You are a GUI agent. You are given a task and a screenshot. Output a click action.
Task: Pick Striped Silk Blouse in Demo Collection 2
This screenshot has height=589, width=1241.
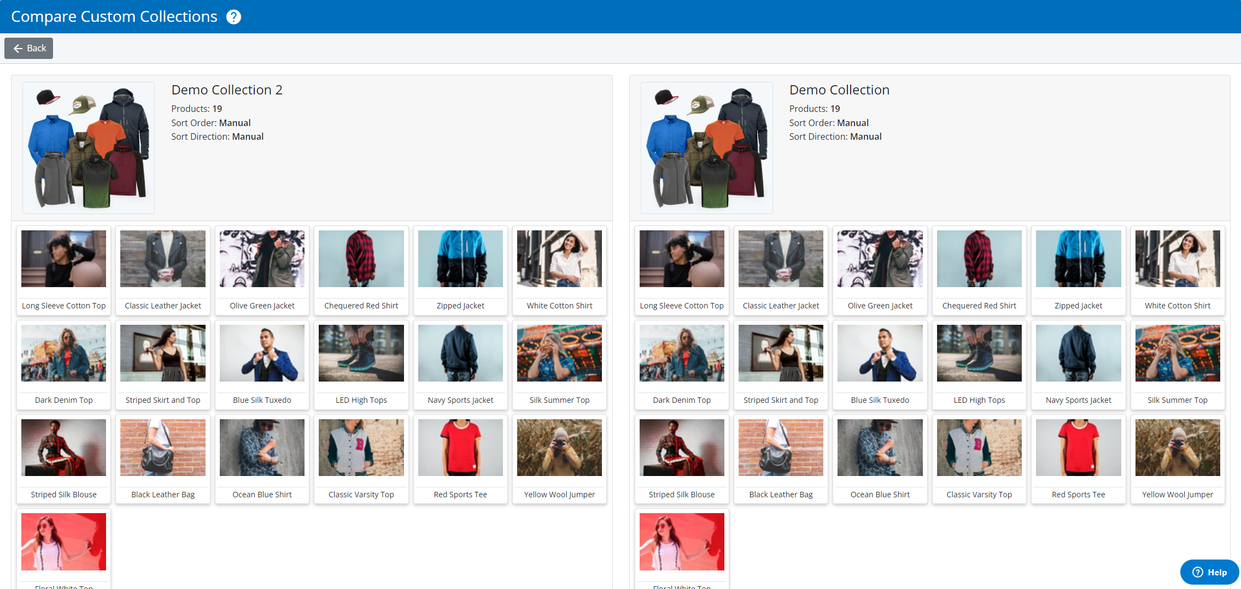[x=63, y=459]
